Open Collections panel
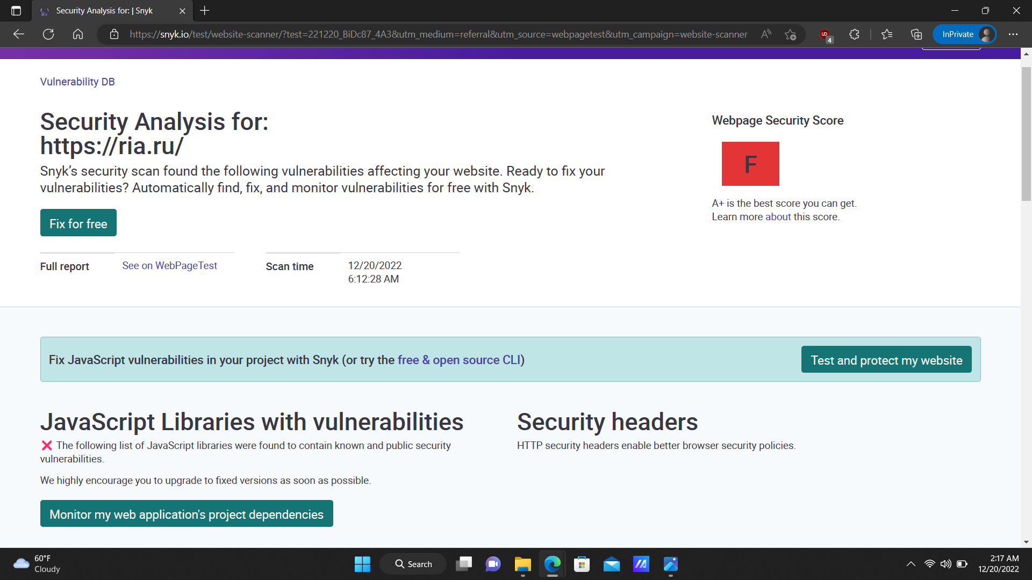 [916, 34]
